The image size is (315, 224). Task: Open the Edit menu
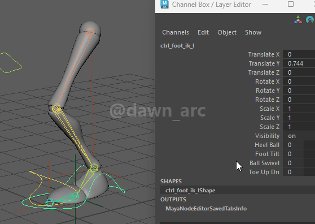tap(203, 32)
